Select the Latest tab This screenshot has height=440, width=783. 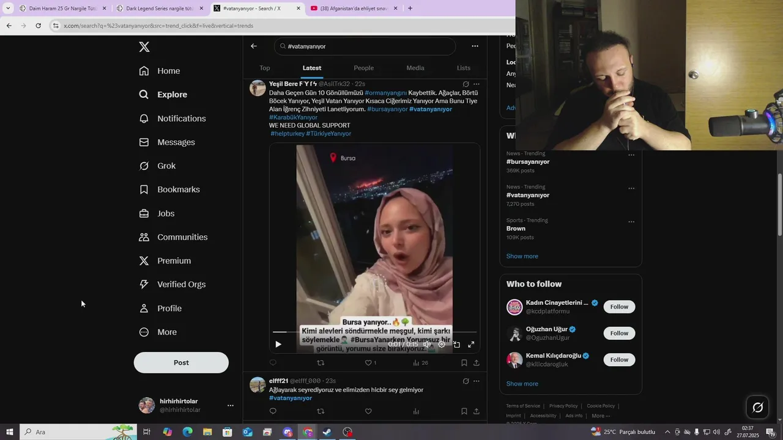(312, 68)
